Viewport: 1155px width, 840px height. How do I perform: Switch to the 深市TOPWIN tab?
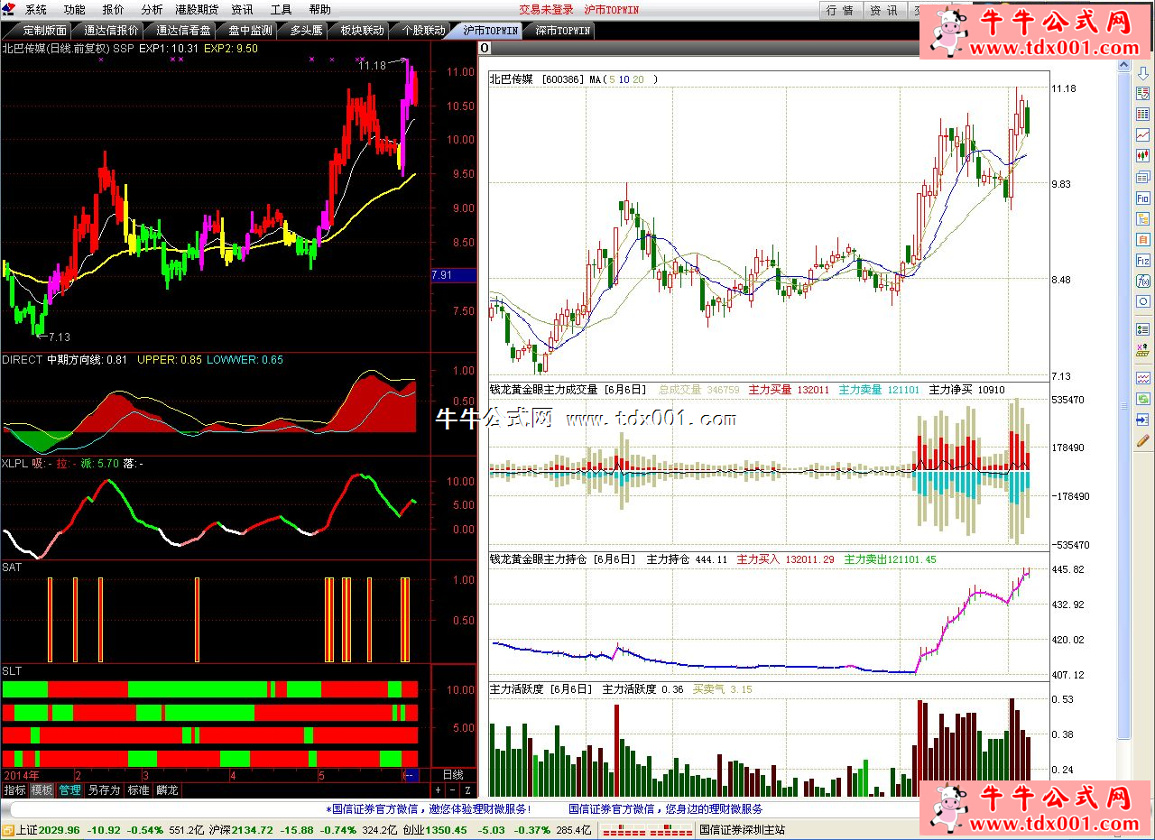562,30
